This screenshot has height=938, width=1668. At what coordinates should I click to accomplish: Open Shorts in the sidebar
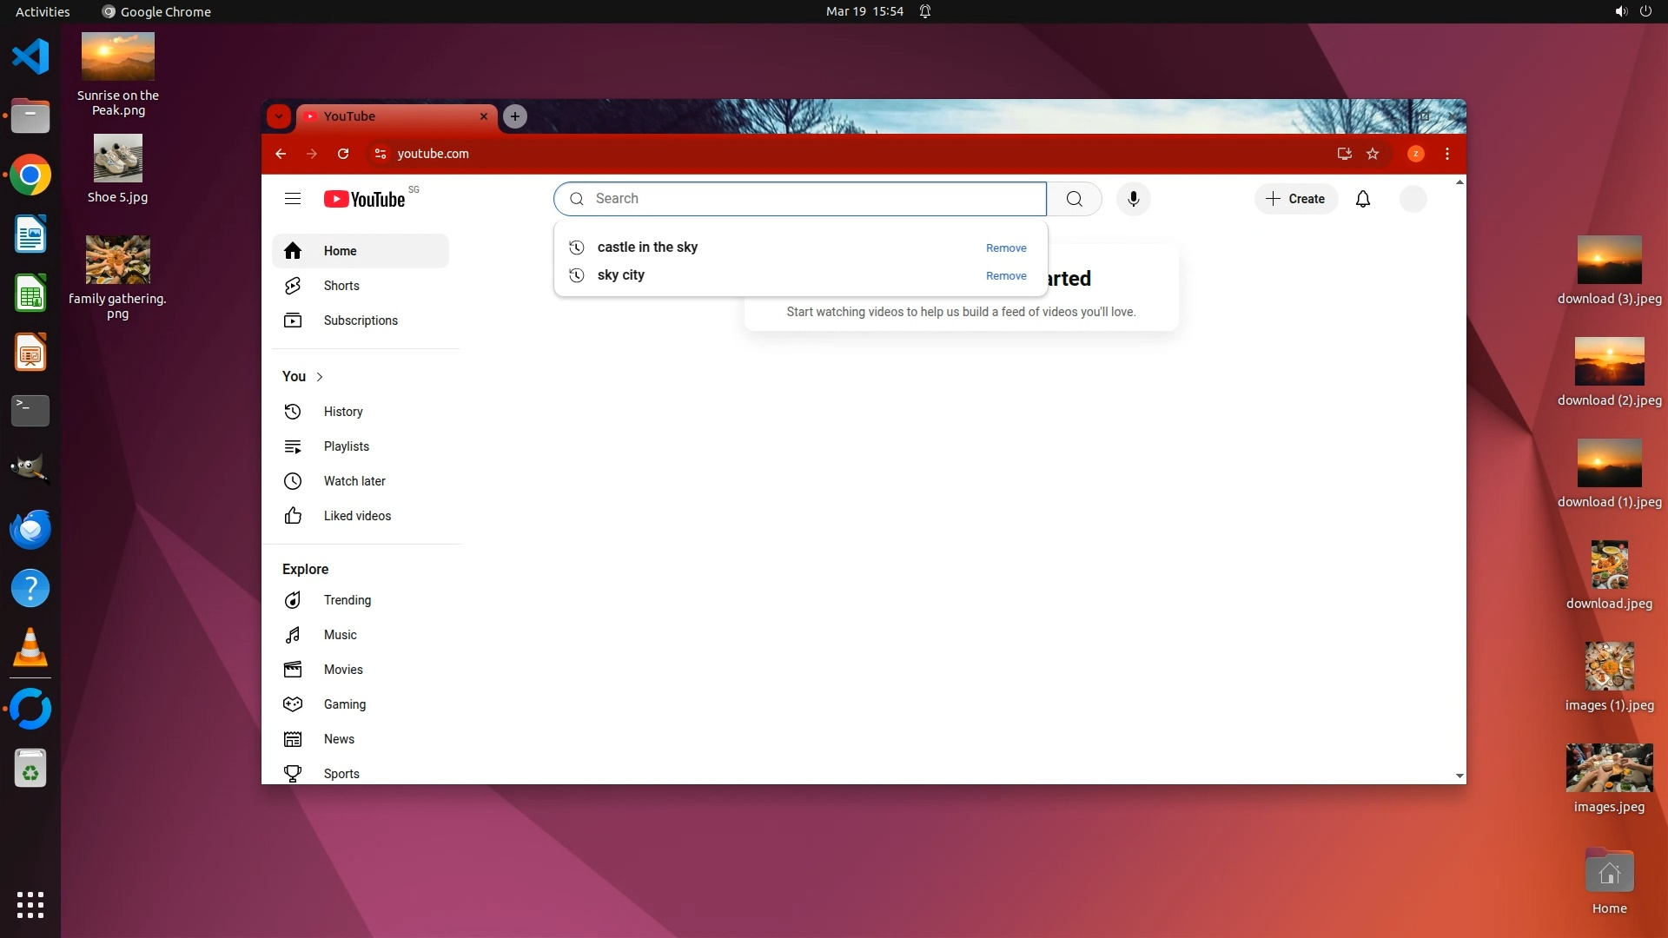click(341, 286)
